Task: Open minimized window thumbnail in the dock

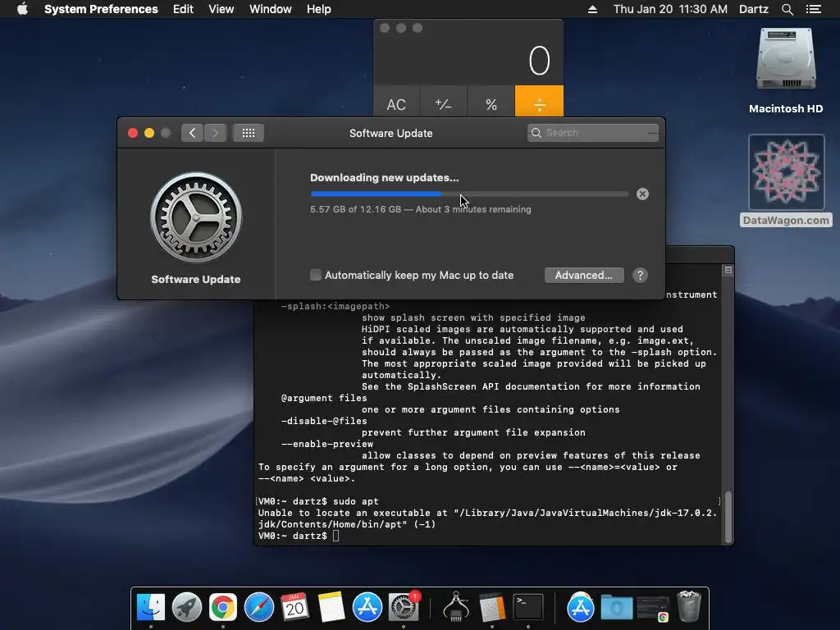Action: point(652,609)
